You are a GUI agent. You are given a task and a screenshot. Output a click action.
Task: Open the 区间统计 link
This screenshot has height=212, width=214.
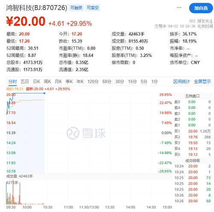coord(181,81)
